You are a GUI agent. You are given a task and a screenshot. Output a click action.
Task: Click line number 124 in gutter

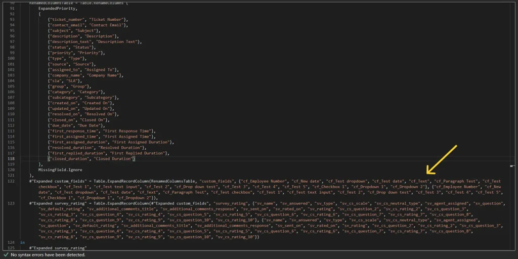tap(11, 242)
